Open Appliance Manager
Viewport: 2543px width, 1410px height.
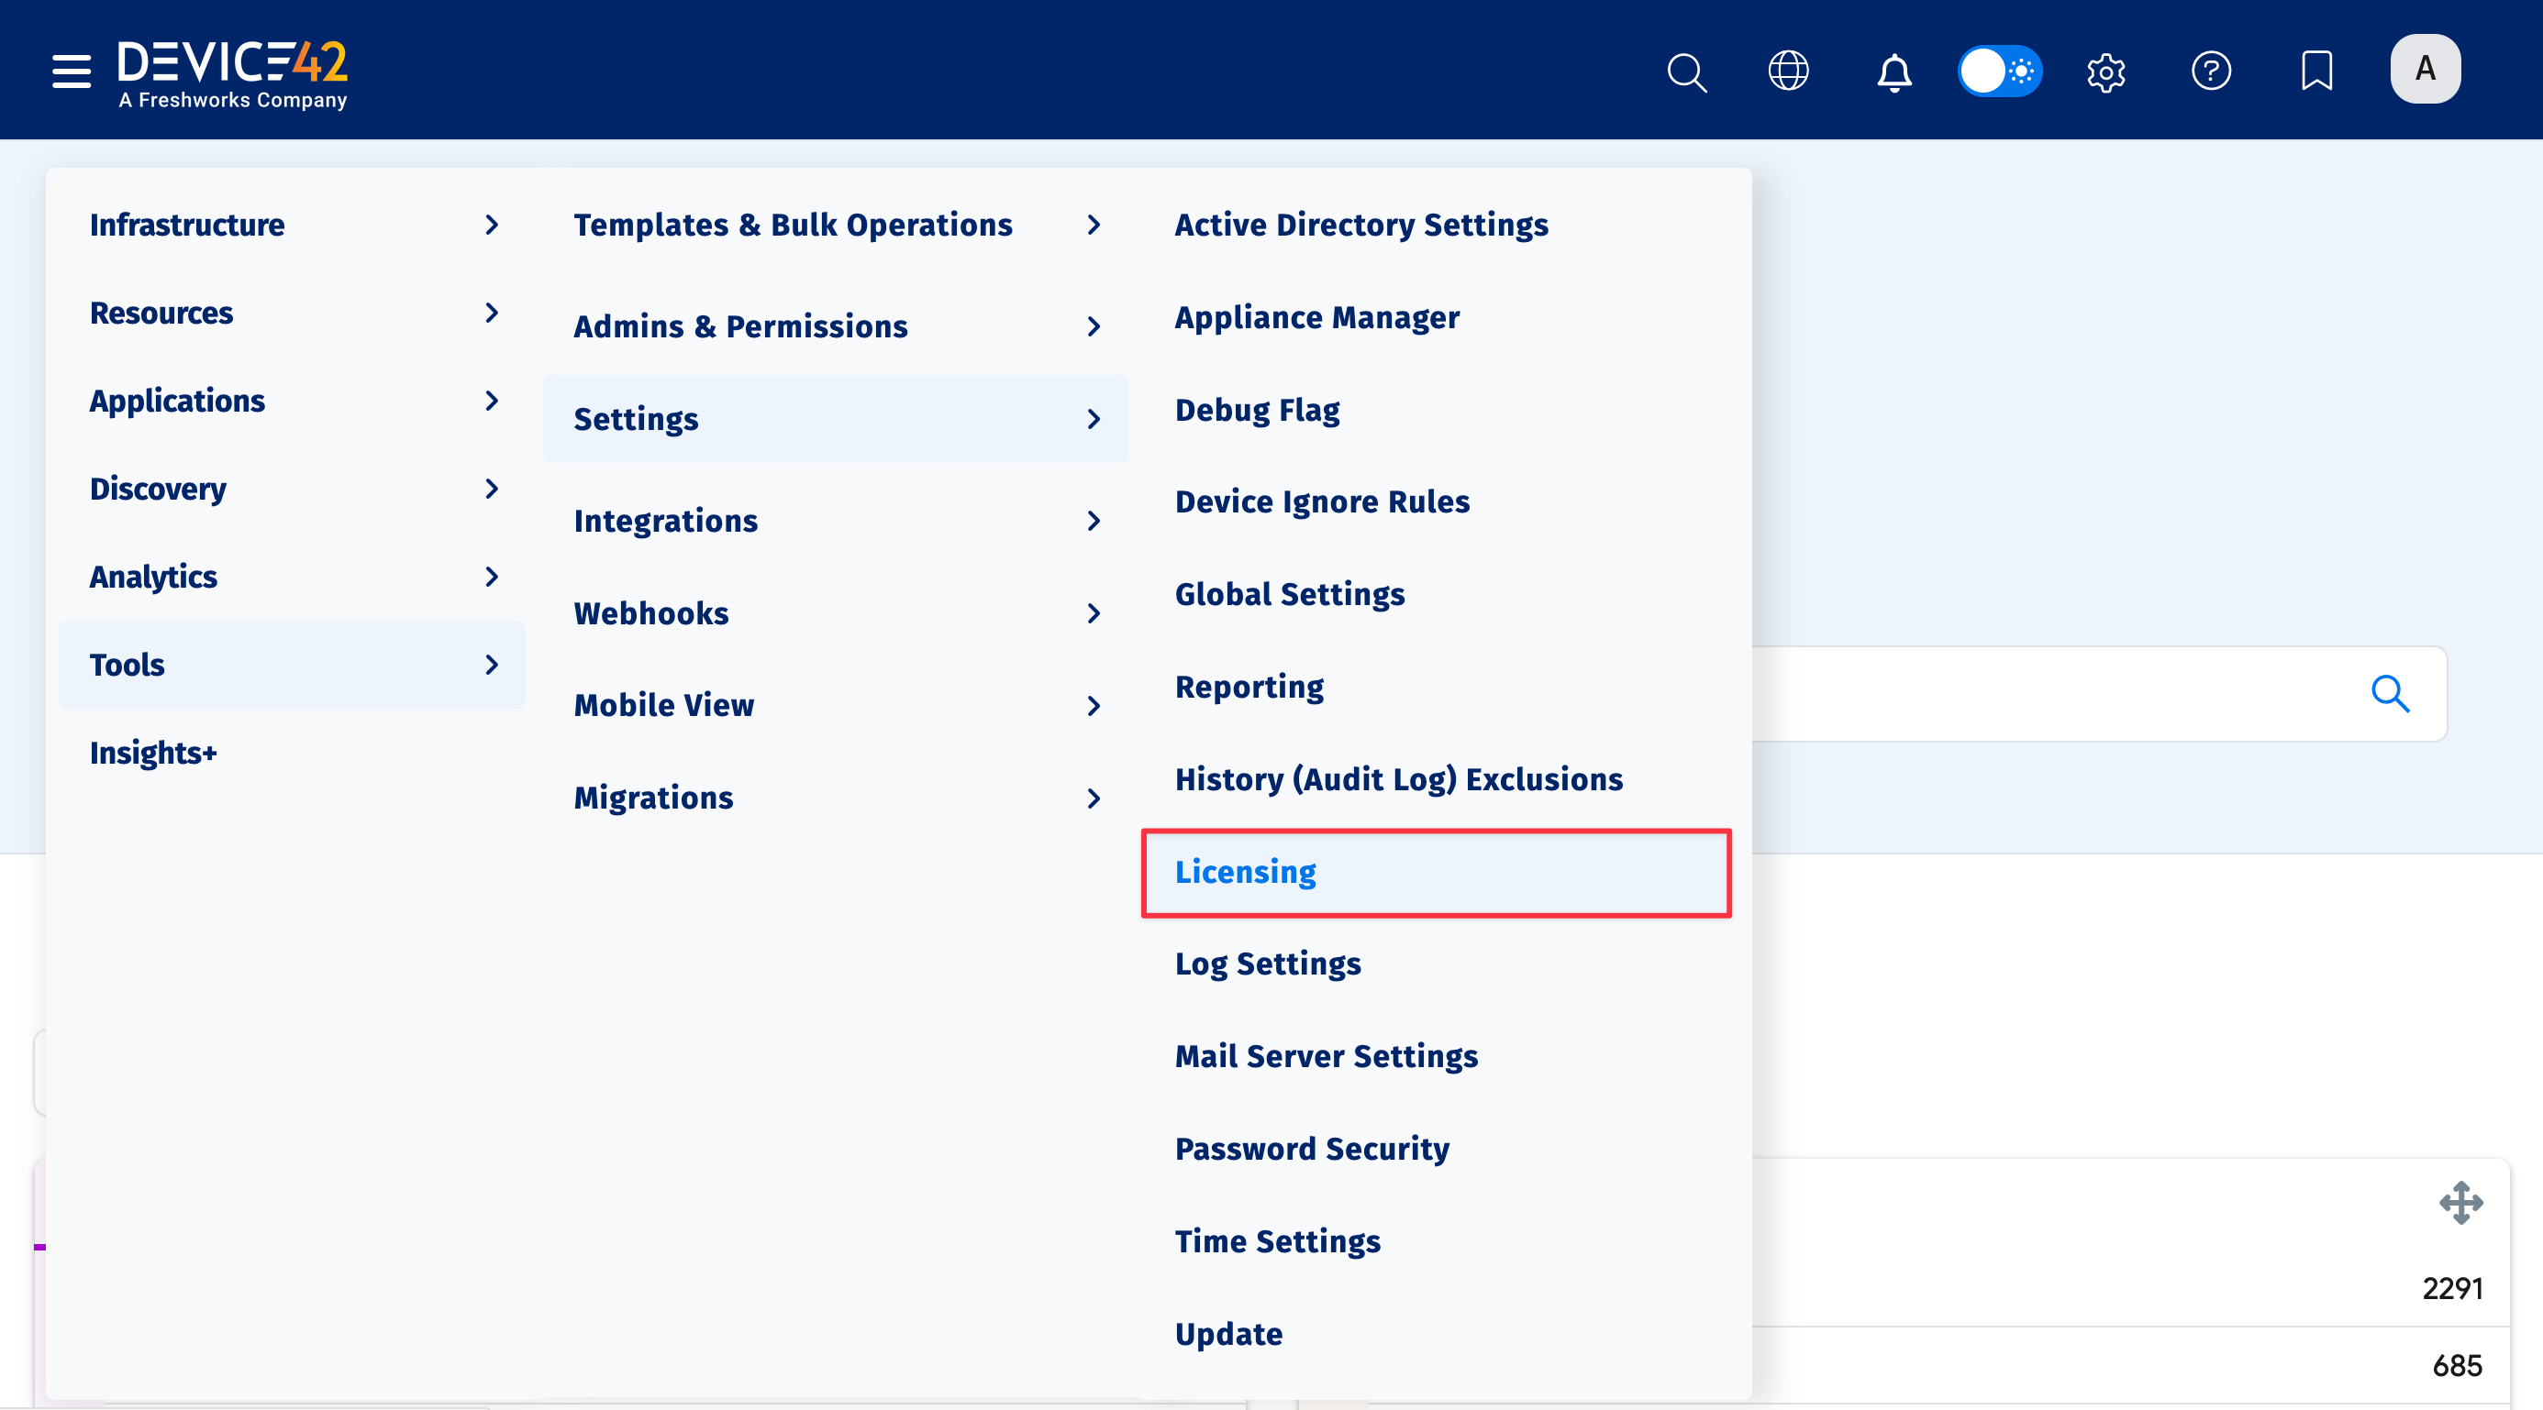tap(1317, 316)
